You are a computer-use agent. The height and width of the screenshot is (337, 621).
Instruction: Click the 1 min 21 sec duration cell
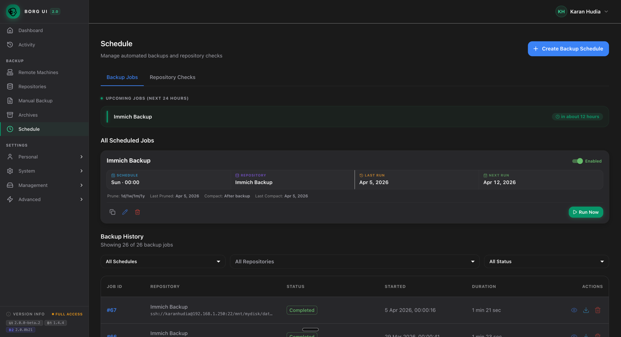tap(486, 310)
